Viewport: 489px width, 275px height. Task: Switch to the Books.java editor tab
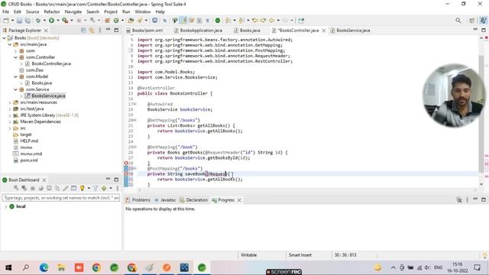[x=250, y=31]
